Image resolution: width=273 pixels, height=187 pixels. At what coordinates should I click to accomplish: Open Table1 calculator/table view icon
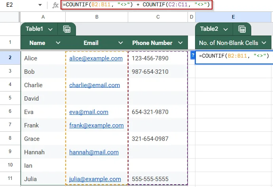(x=67, y=29)
